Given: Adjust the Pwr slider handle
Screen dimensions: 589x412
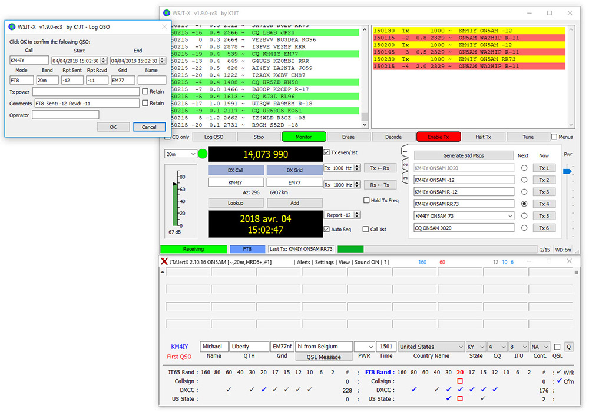Looking at the screenshot, I should (x=567, y=171).
